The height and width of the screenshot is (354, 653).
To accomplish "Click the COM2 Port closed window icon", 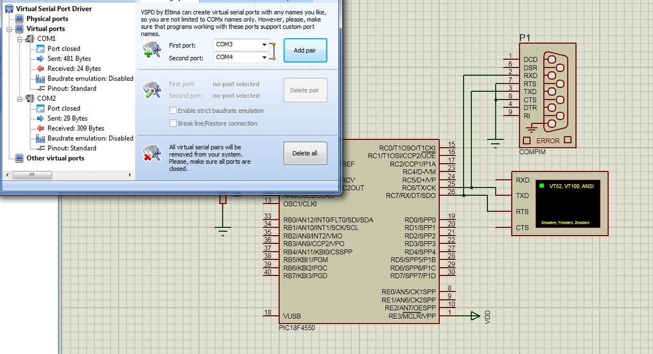I will point(40,108).
